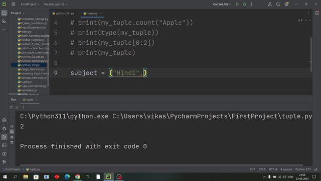The width and height of the screenshot is (321, 181).
Task: Jump to next highlighted problem arrow
Action: pyautogui.click(x=310, y=20)
